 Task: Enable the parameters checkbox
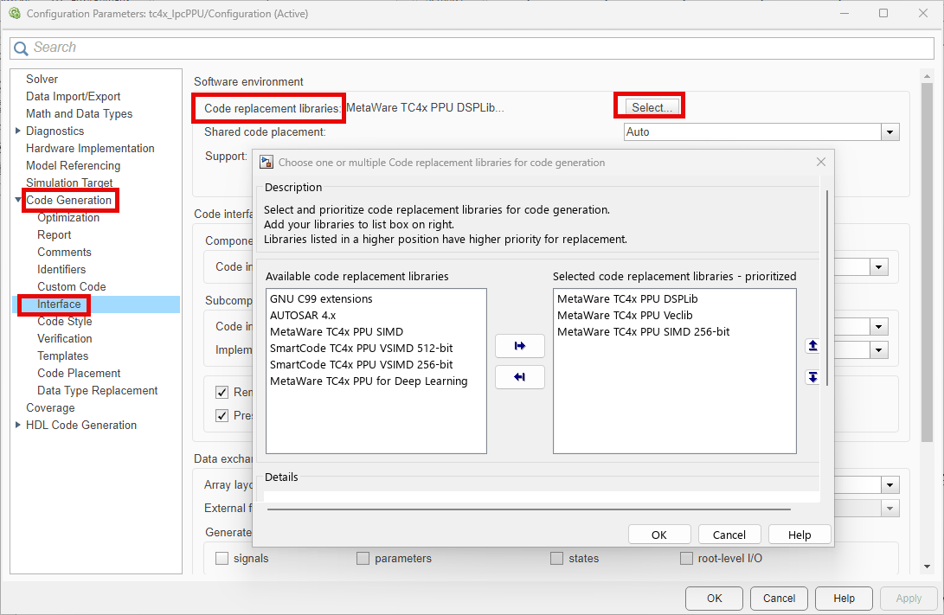click(x=363, y=558)
